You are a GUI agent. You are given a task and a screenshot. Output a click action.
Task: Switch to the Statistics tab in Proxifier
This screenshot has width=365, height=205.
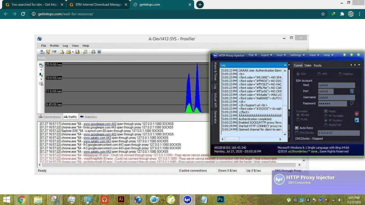click(89, 117)
